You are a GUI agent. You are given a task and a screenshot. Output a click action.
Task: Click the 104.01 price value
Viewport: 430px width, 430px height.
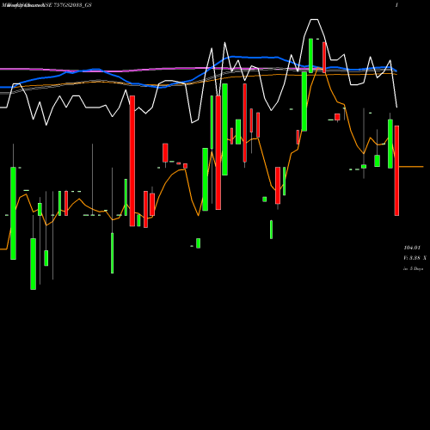412,248
